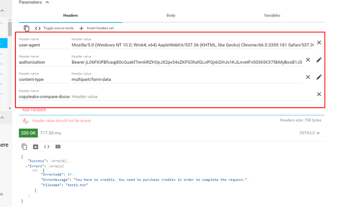Open the Variables tab
340x207 pixels.
[x=272, y=15]
